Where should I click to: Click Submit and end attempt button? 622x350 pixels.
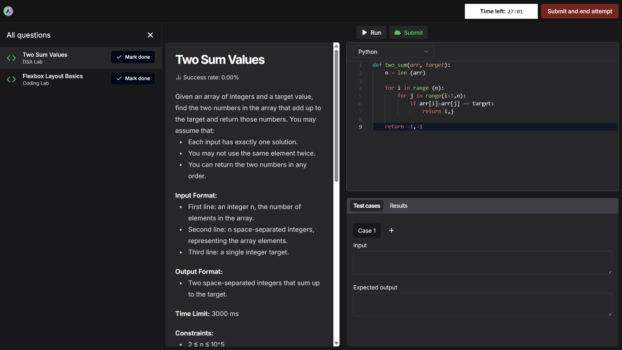pos(580,11)
